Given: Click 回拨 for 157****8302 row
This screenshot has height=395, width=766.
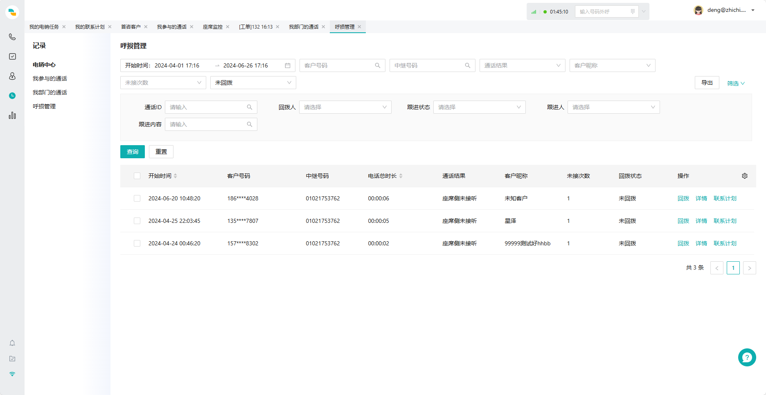Looking at the screenshot, I should (x=683, y=243).
